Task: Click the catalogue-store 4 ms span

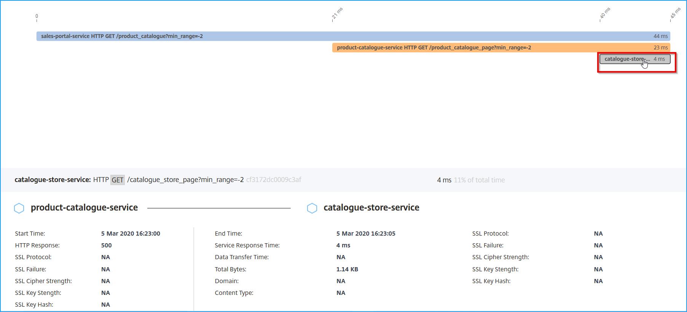Action: click(635, 59)
